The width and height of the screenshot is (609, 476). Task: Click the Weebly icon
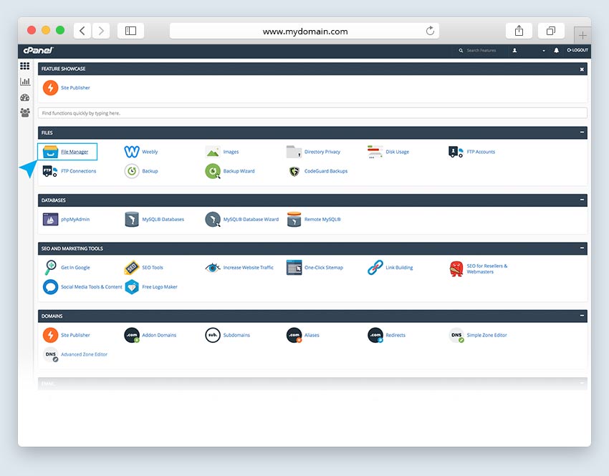point(131,152)
